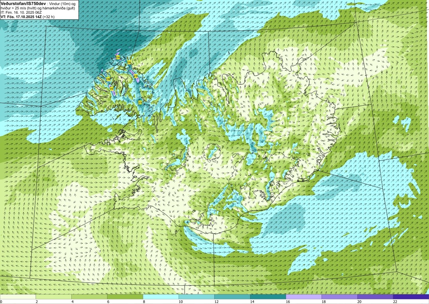
Task: Click the 18–20 m/s purple legend swatch
Action: tap(340, 297)
